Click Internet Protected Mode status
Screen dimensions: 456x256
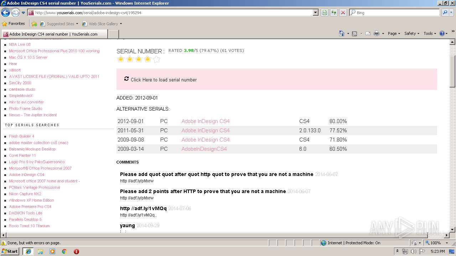(x=351, y=243)
